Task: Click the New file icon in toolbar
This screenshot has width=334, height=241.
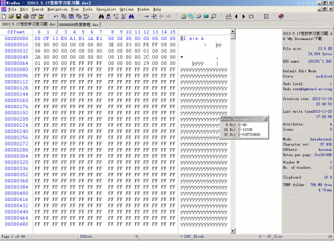Action: pyautogui.click(x=4, y=17)
